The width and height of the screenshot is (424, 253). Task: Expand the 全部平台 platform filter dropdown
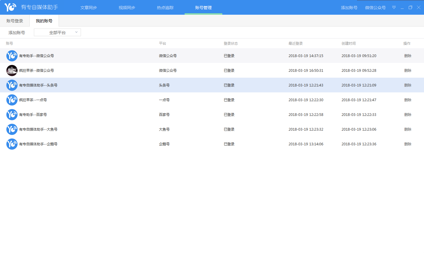(x=57, y=32)
